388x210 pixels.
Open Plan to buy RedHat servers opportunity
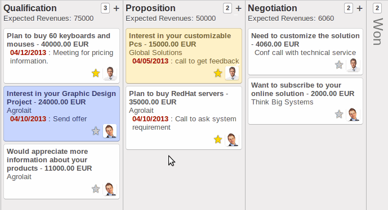[179, 98]
